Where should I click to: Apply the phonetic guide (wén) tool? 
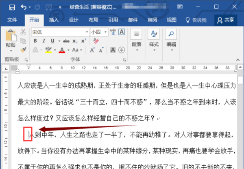pos(113,32)
